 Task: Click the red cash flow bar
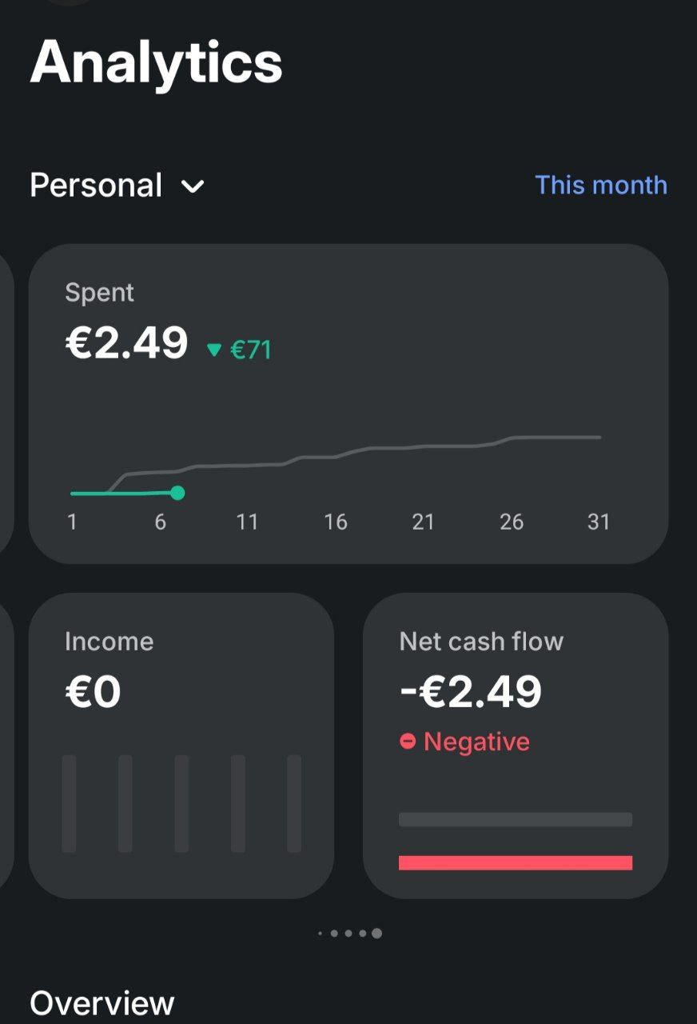515,862
